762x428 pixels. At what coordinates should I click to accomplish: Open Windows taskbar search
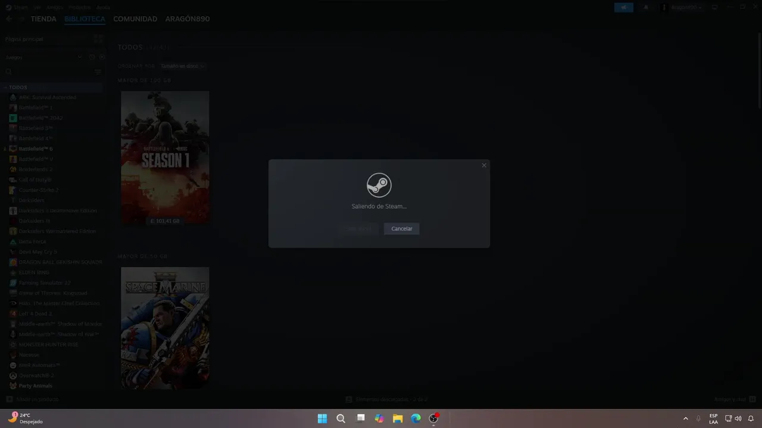tap(341, 418)
